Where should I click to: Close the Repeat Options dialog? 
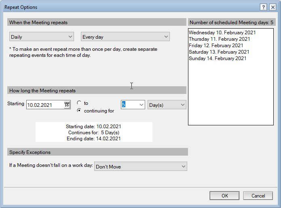tap(273, 7)
